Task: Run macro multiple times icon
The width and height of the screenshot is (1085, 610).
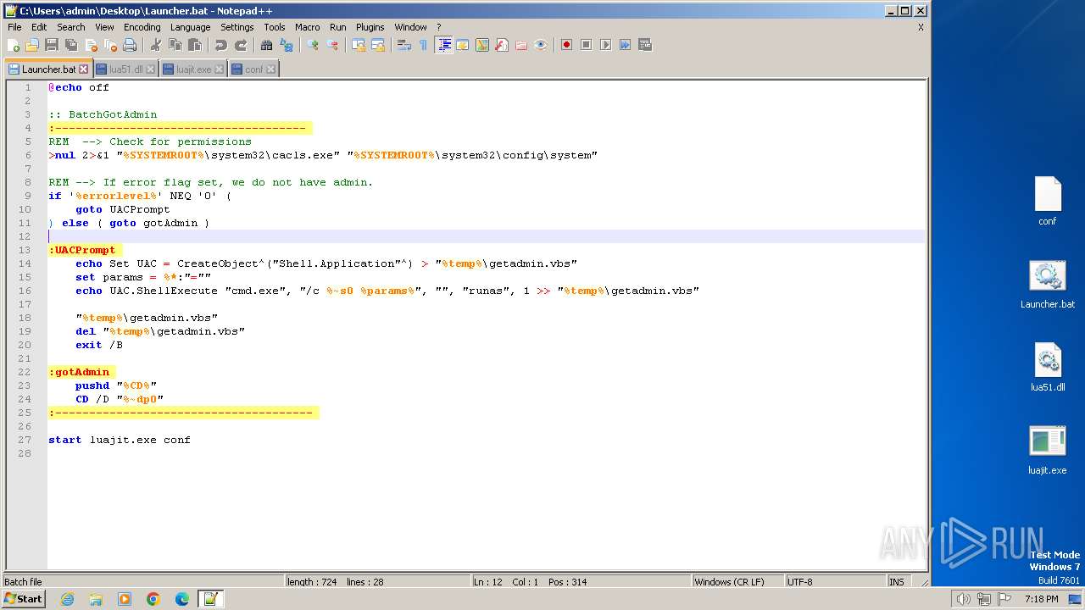Action: [x=625, y=45]
